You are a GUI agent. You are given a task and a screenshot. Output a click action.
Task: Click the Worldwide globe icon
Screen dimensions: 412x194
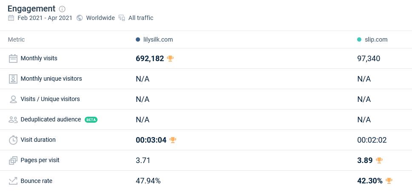point(80,18)
